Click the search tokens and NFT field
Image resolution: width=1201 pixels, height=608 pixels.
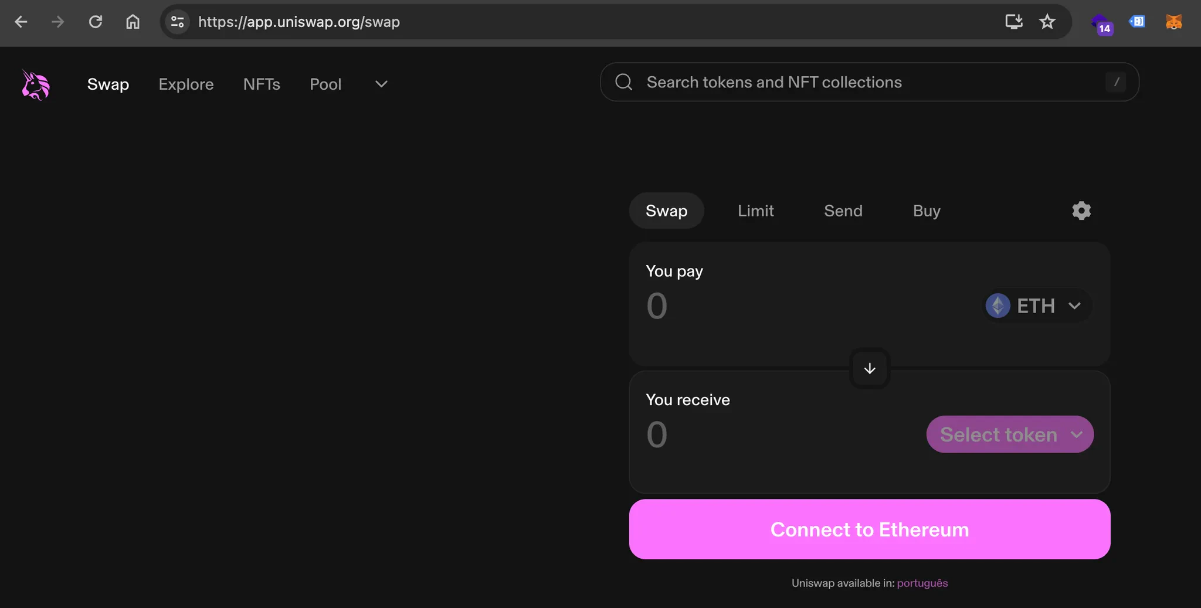click(870, 82)
